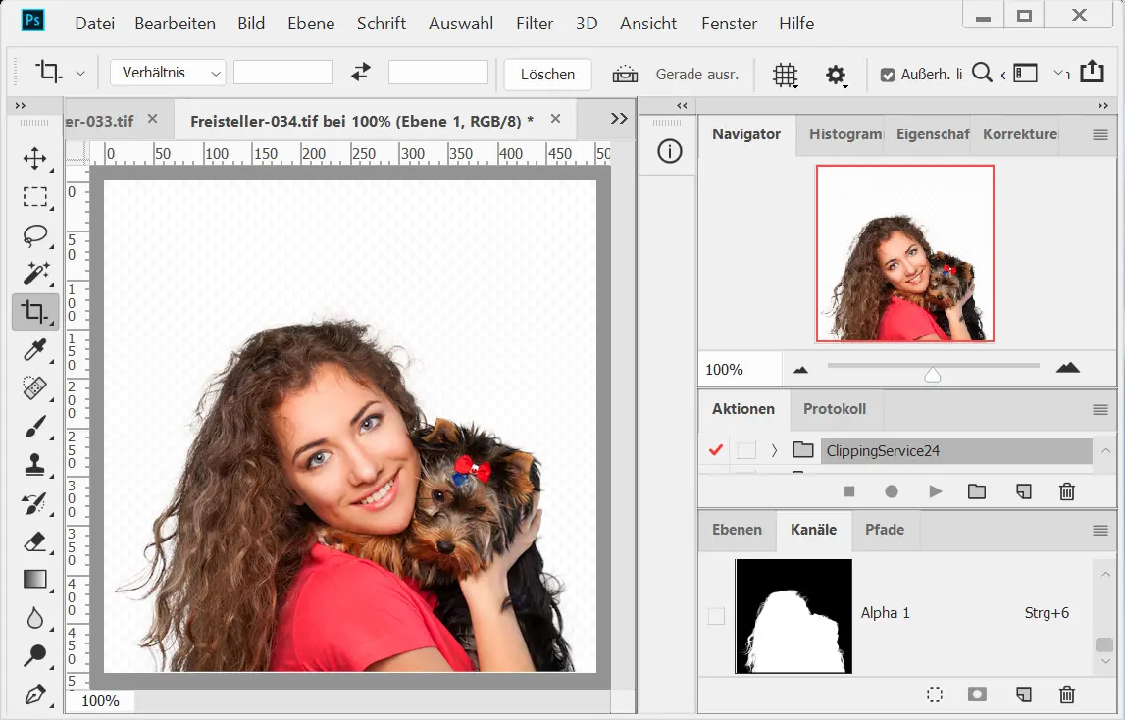Expand the ClippingService24 action folder
The width and height of the screenshot is (1125, 720).
pos(774,450)
